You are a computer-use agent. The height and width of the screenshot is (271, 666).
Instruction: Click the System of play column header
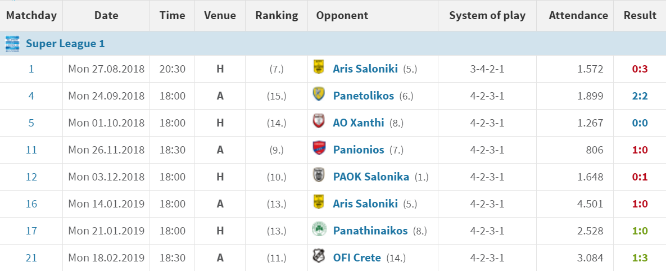[x=487, y=16]
